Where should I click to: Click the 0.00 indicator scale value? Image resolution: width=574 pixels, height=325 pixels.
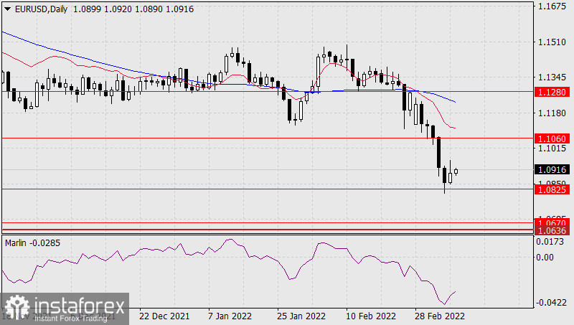545,258
